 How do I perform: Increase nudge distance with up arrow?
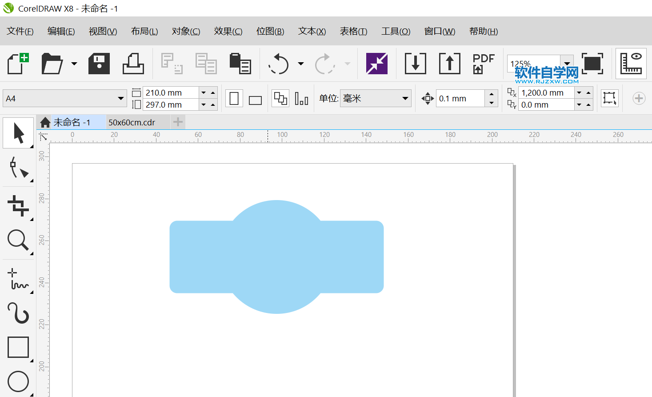pyautogui.click(x=491, y=94)
